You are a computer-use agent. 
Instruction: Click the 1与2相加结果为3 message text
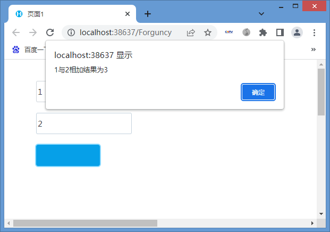coord(81,70)
